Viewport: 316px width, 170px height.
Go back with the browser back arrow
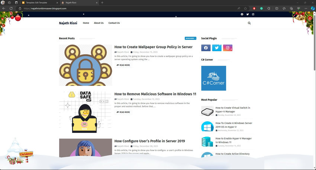[x=4, y=9]
